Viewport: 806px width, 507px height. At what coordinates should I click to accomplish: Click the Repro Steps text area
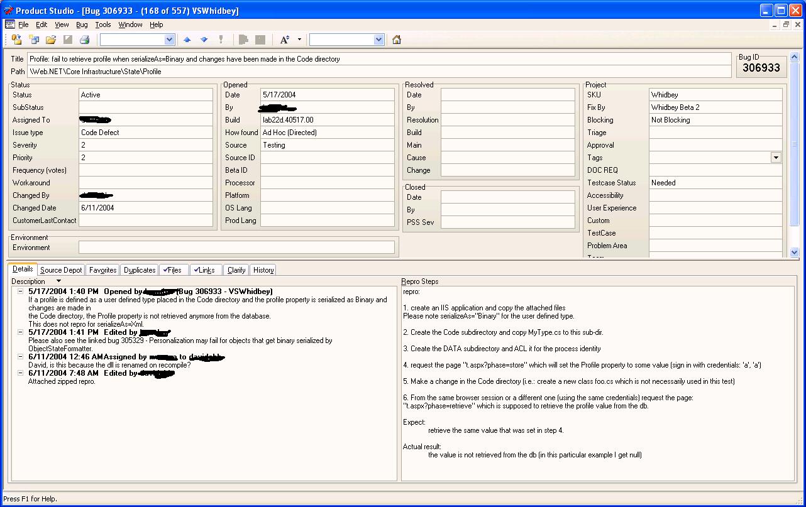click(x=598, y=384)
